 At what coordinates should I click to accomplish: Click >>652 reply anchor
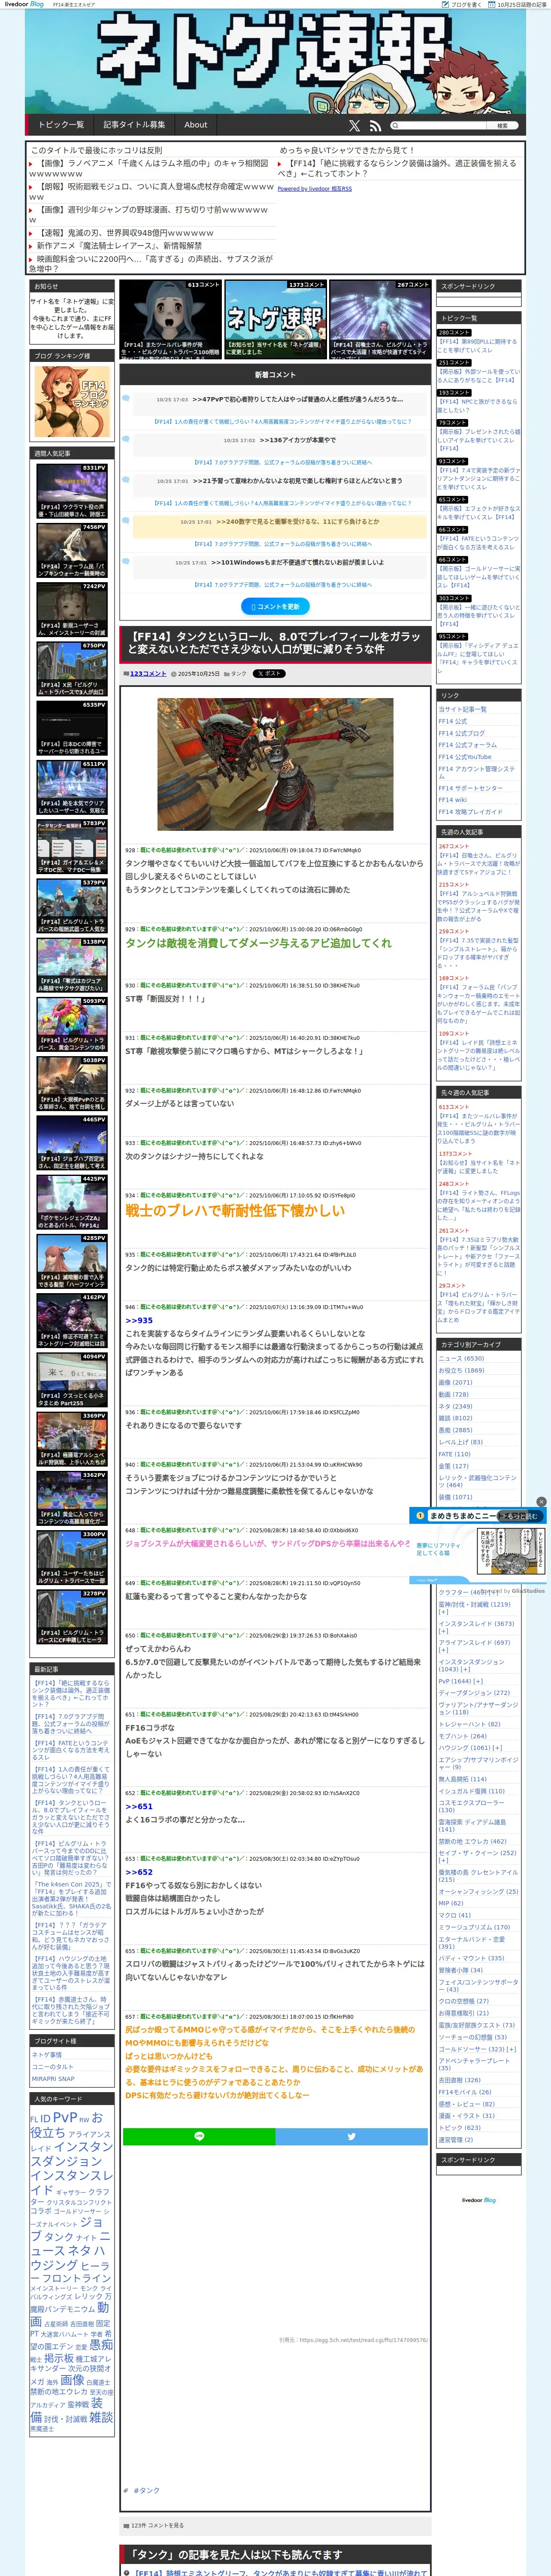point(139,1872)
